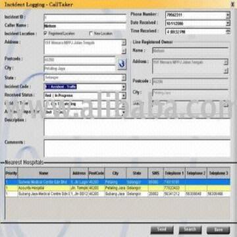Open the Received Status dropdown arrow

tap(124, 95)
